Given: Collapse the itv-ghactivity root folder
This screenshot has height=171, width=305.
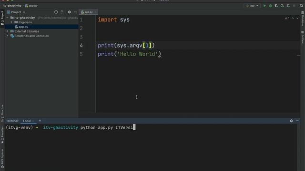Looking at the screenshot, I should pos(8,18).
